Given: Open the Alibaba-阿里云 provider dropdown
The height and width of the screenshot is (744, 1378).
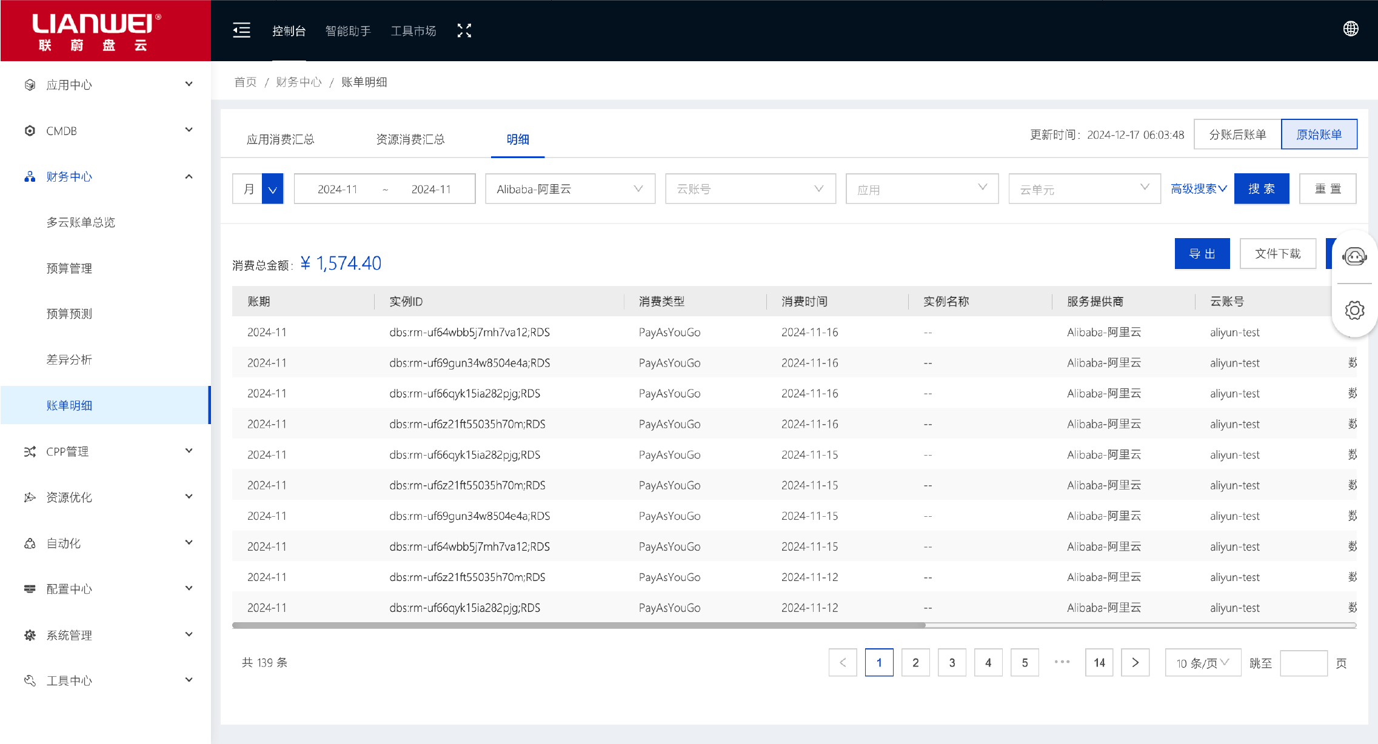Looking at the screenshot, I should (570, 189).
